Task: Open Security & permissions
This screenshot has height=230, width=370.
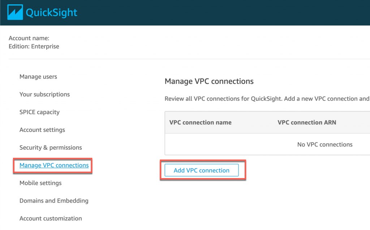Action: [x=51, y=147]
